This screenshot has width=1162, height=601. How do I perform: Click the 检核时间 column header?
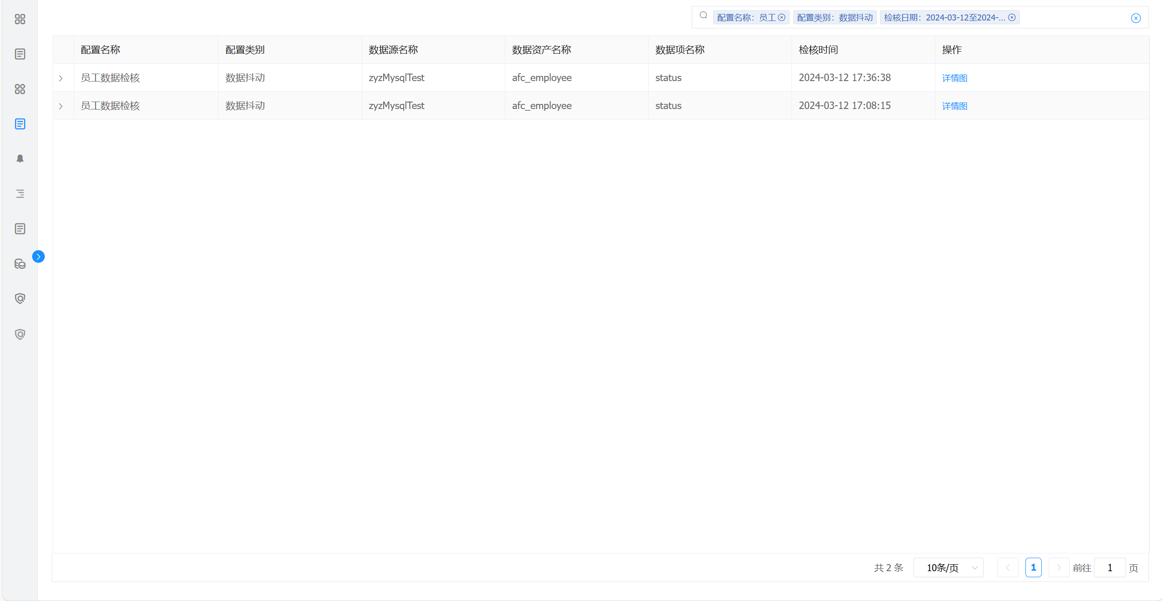coord(818,50)
